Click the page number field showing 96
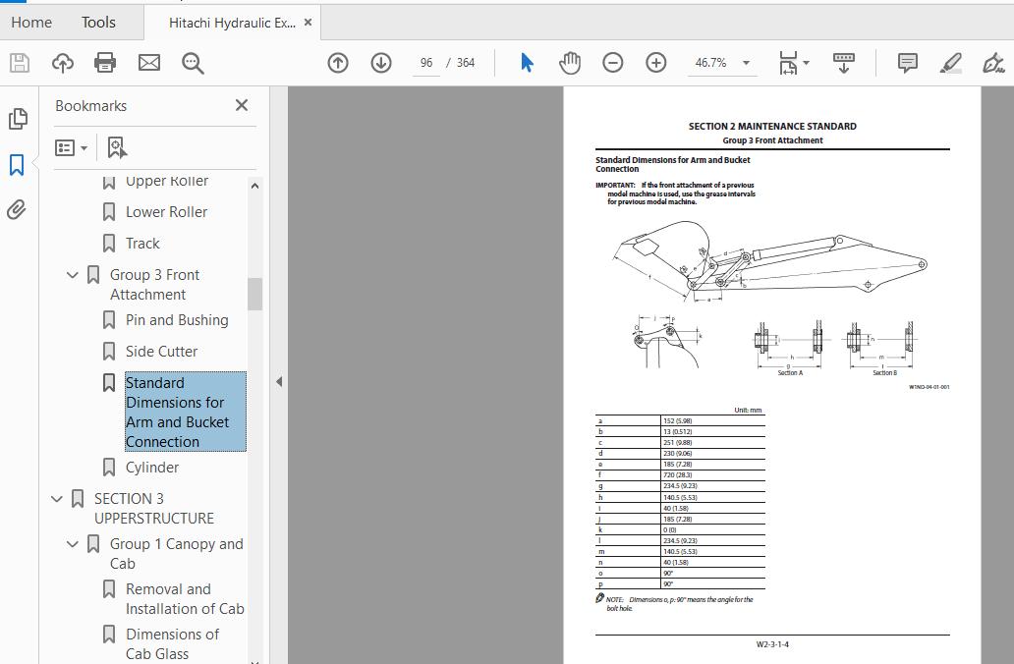This screenshot has height=664, width=1014. click(x=426, y=63)
